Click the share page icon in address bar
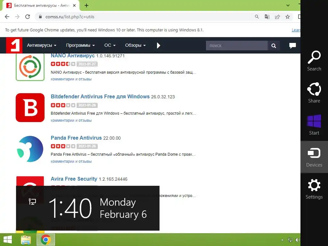Image resolution: width=328 pixels, height=246 pixels. tap(277, 17)
